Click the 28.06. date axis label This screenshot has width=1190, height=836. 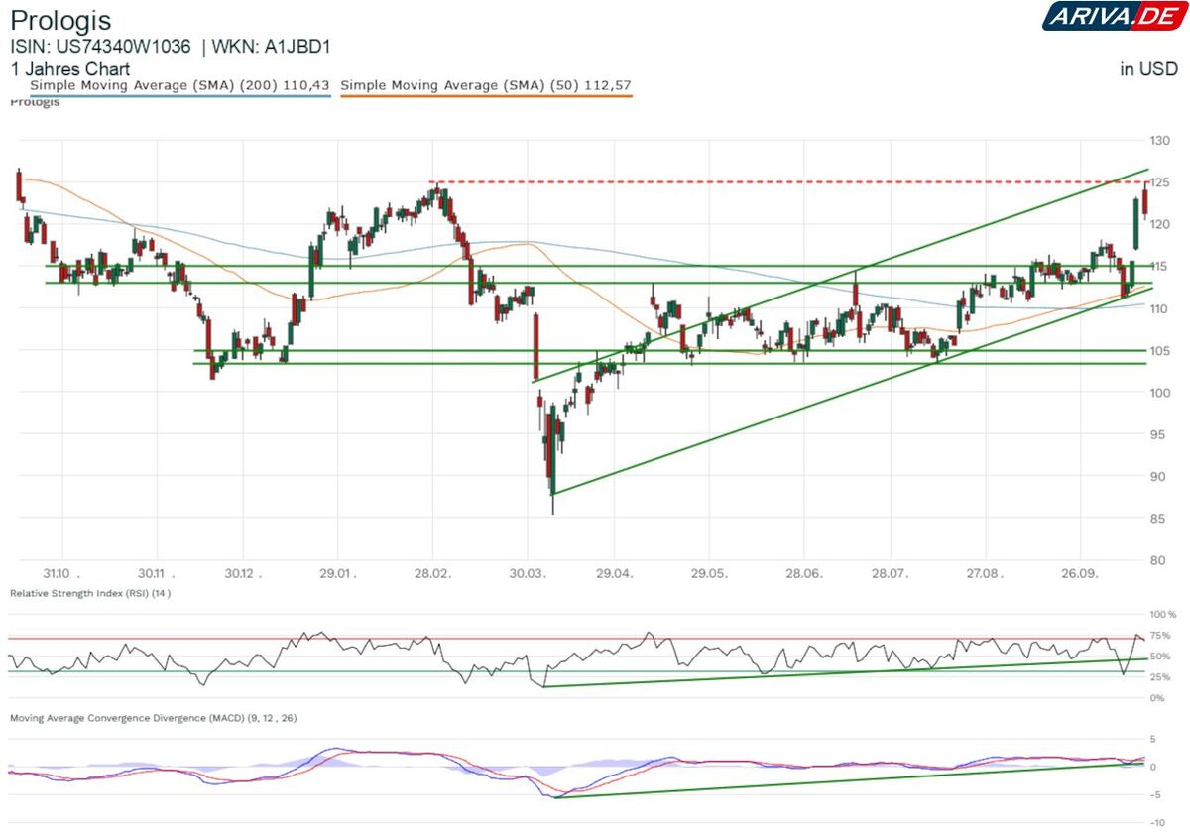tap(803, 573)
